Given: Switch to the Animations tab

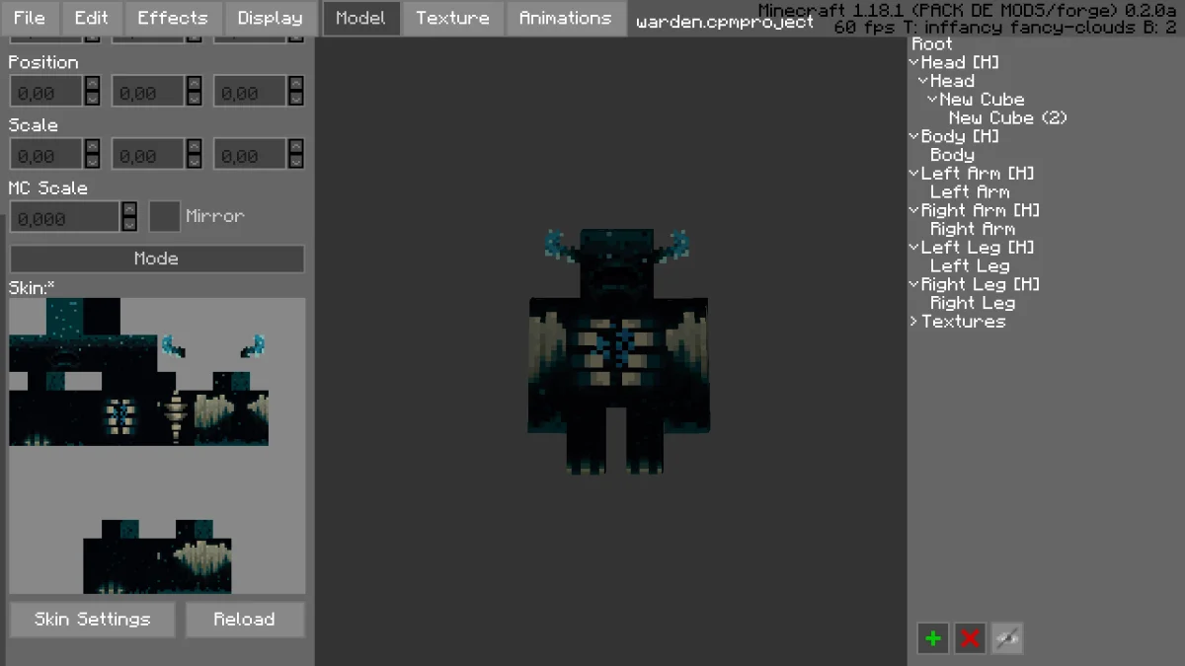Looking at the screenshot, I should pyautogui.click(x=565, y=18).
